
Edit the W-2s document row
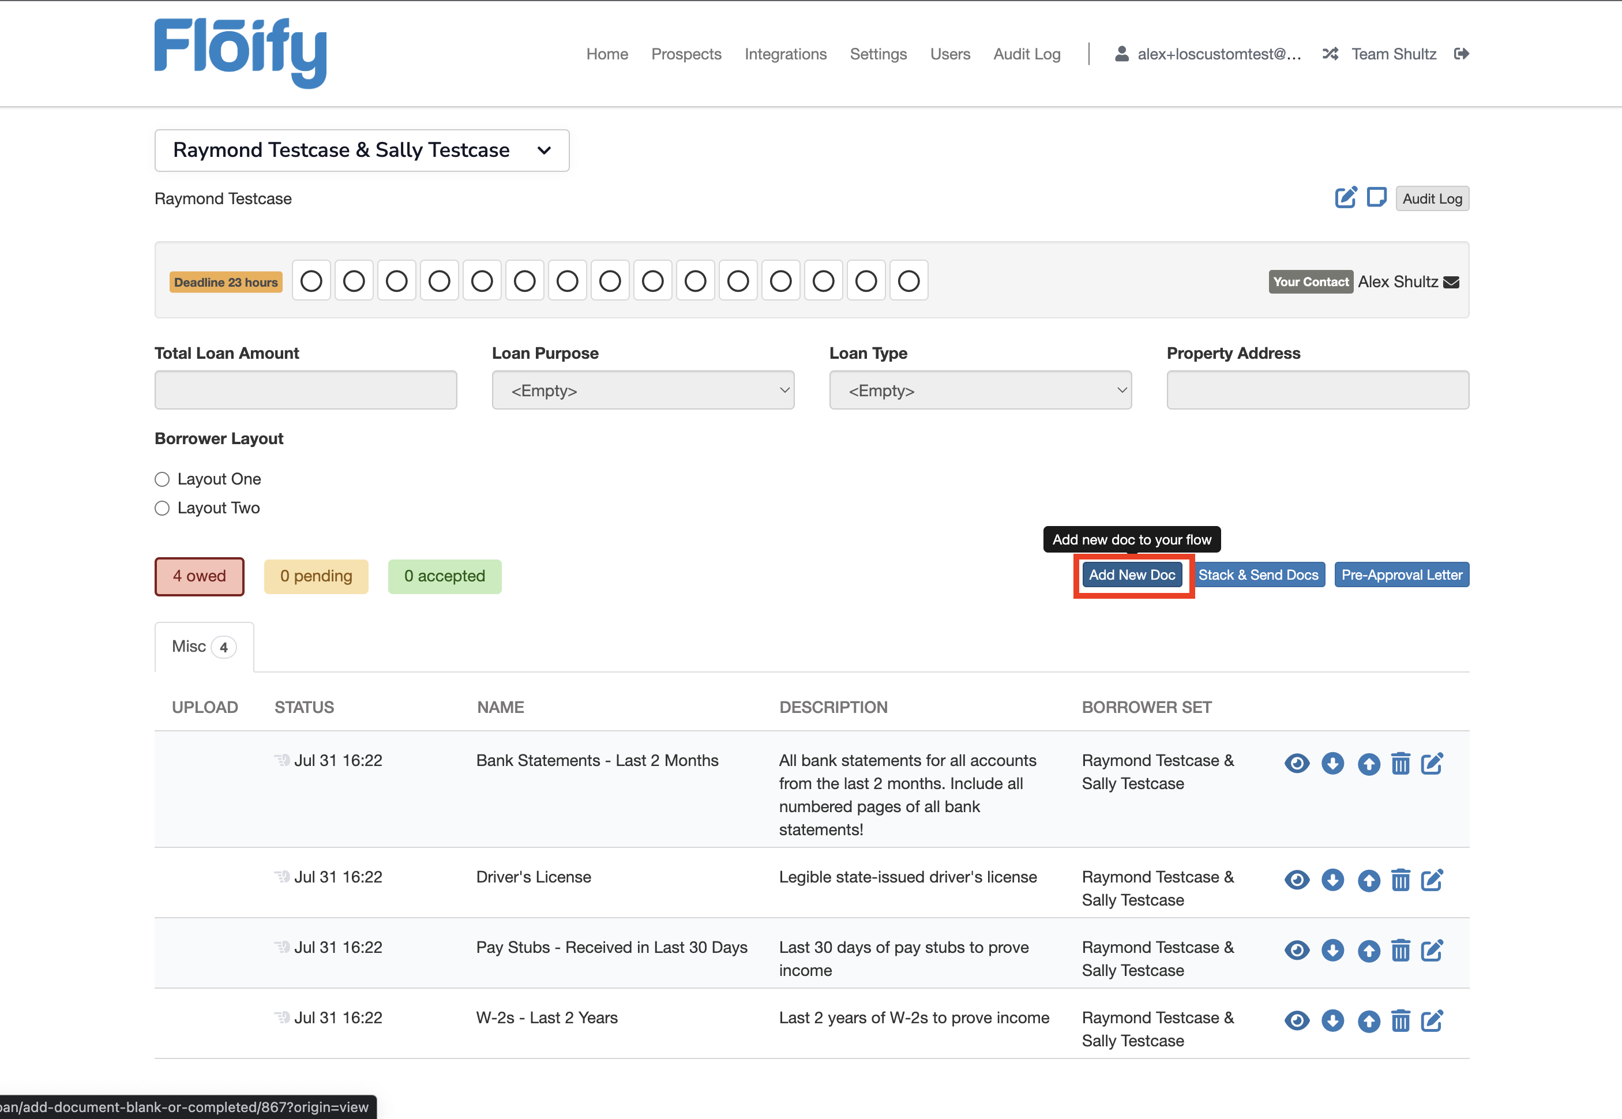click(1432, 1021)
